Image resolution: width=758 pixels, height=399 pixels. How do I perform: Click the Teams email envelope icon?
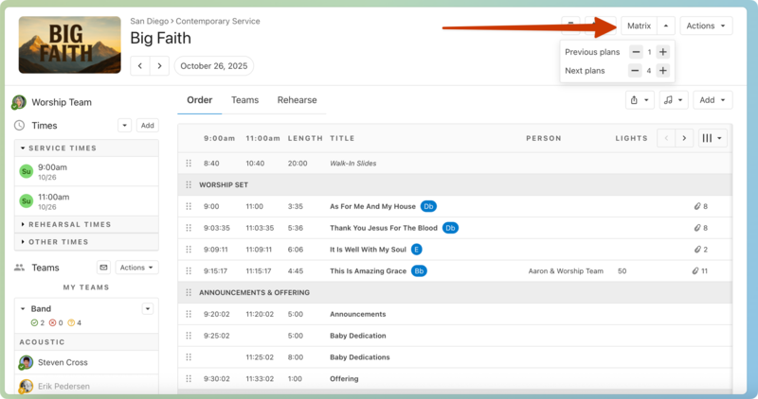click(103, 268)
